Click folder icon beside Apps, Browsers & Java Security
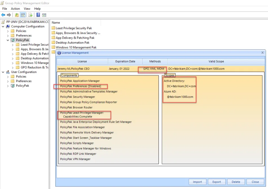The height and width of the screenshot is (189, 268). point(53,33)
